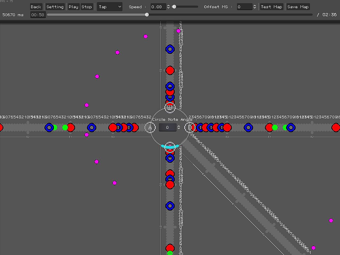Click the D key receptor circle
The height and width of the screenshot is (255, 340).
(x=190, y=128)
